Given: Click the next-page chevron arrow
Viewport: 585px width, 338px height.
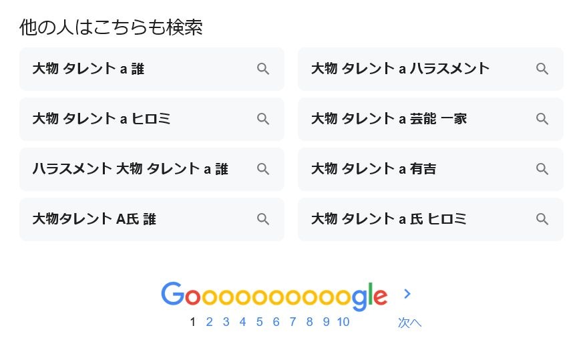Looking at the screenshot, I should click(x=407, y=294).
